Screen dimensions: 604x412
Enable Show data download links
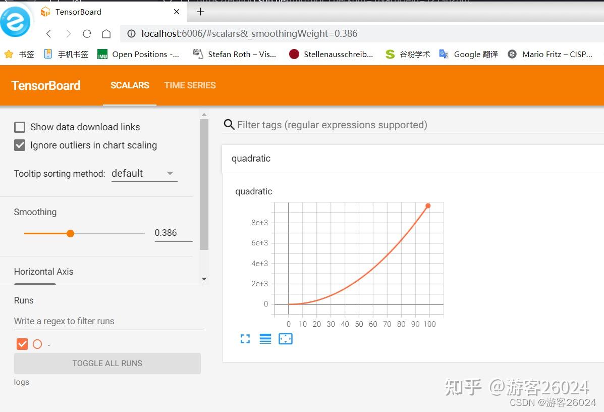click(x=19, y=127)
